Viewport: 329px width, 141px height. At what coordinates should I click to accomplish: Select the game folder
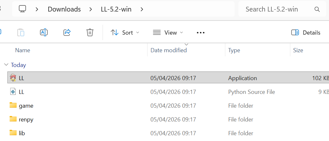click(x=26, y=106)
